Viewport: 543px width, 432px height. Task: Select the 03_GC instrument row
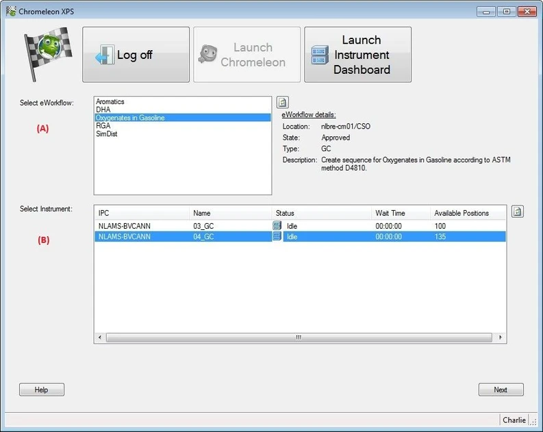(x=204, y=225)
